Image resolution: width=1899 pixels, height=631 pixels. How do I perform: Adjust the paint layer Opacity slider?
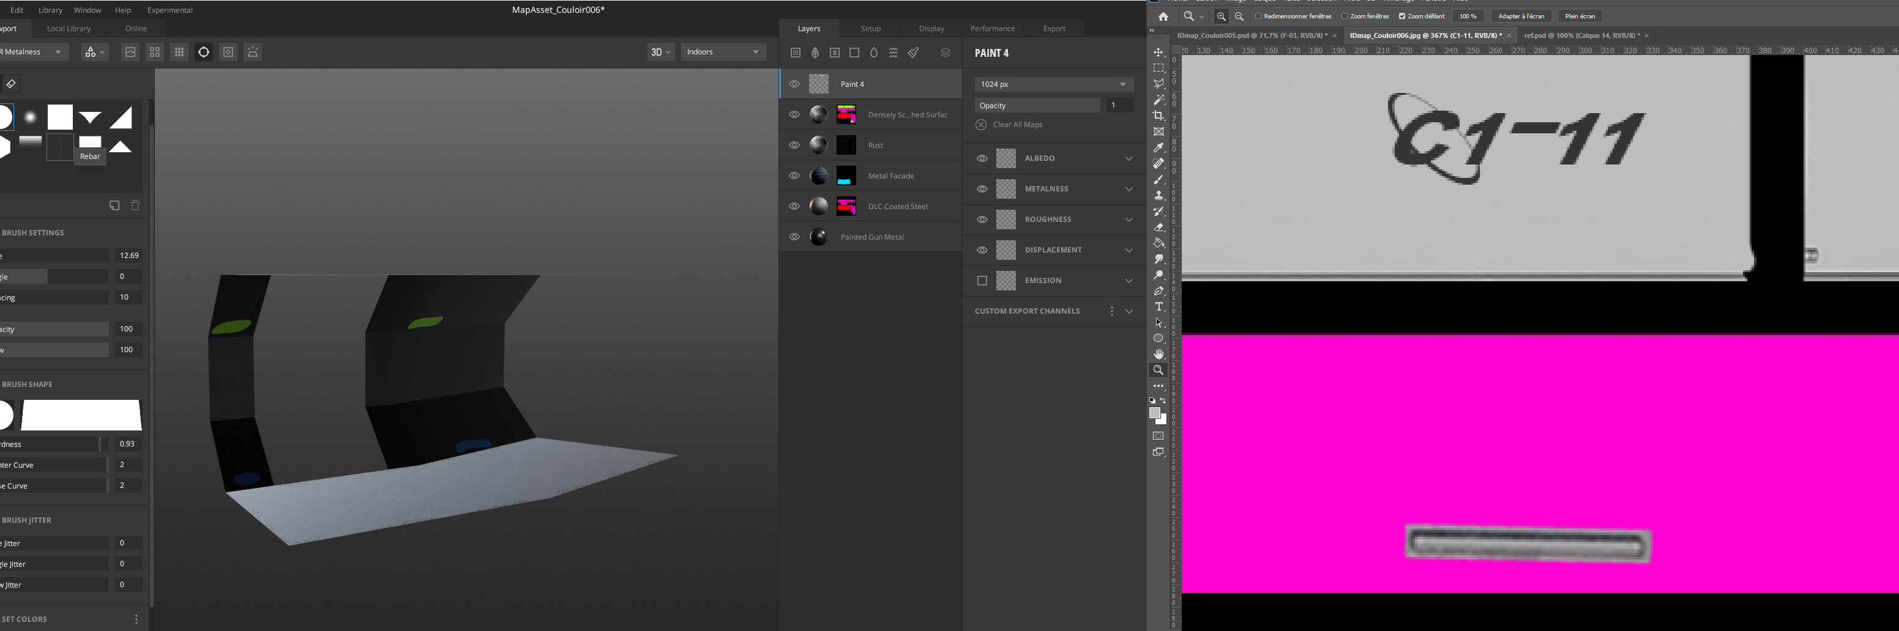1037,105
